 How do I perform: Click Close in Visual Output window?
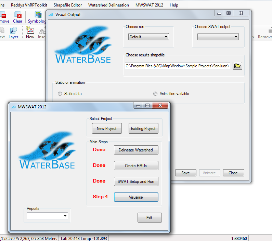[233, 173]
